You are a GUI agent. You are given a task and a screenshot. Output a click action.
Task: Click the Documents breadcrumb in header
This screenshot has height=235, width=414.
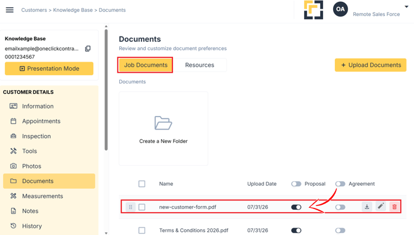point(112,10)
